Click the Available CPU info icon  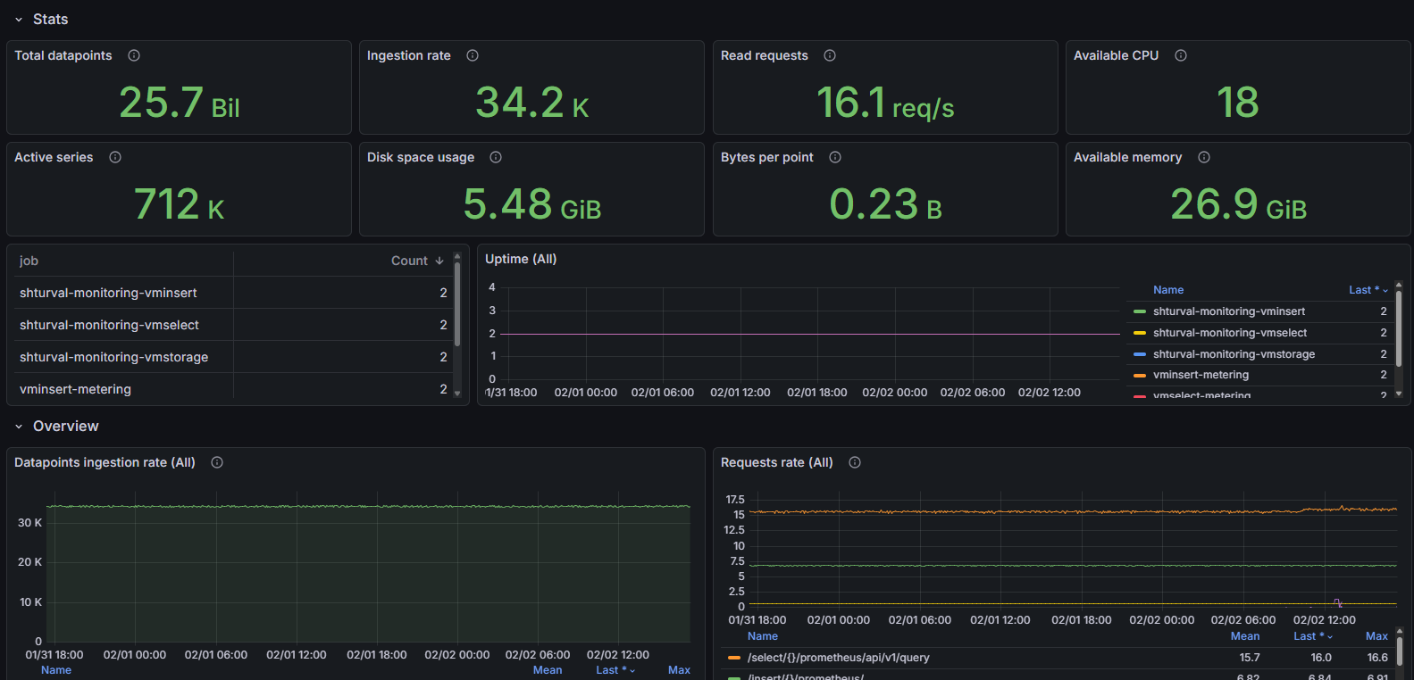click(1181, 55)
